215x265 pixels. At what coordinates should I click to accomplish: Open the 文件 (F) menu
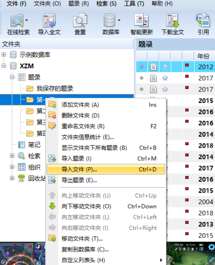16,3
